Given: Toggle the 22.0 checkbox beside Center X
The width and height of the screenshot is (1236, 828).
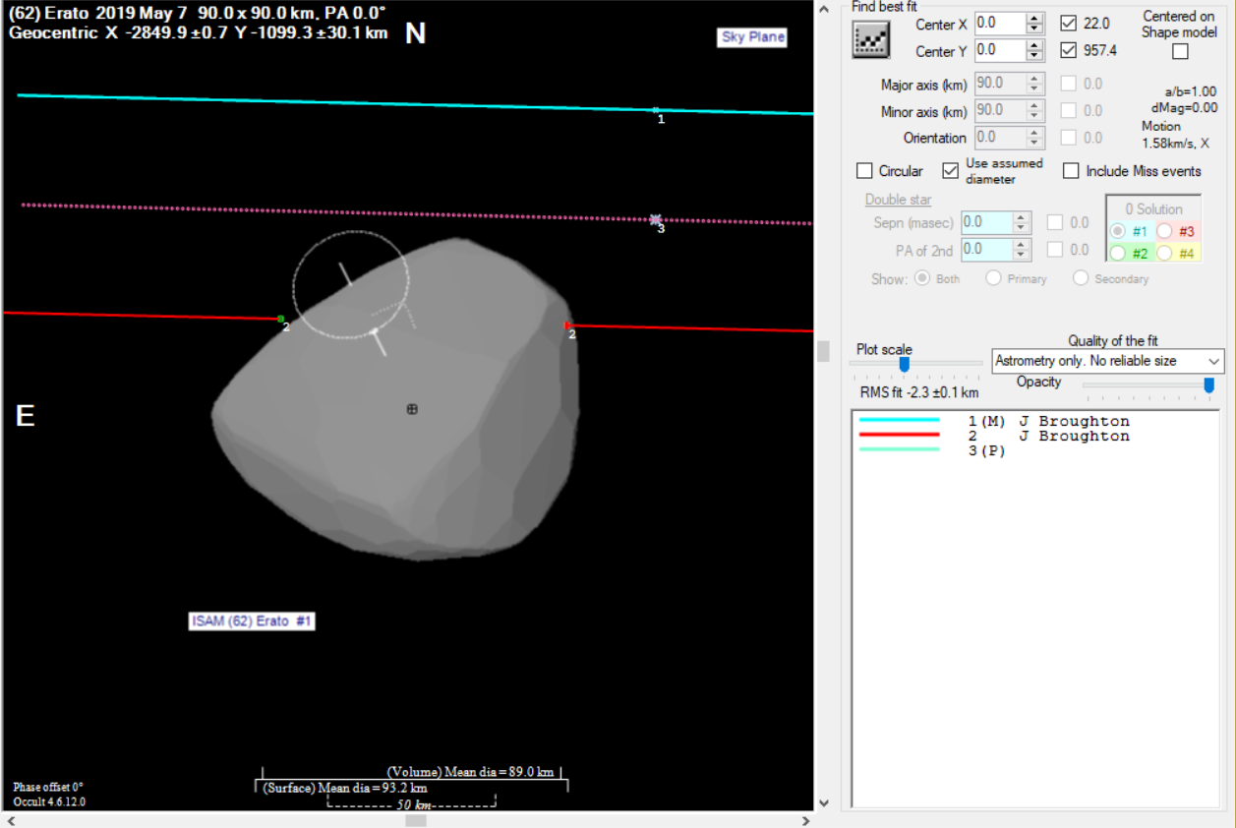Looking at the screenshot, I should pyautogui.click(x=1069, y=24).
